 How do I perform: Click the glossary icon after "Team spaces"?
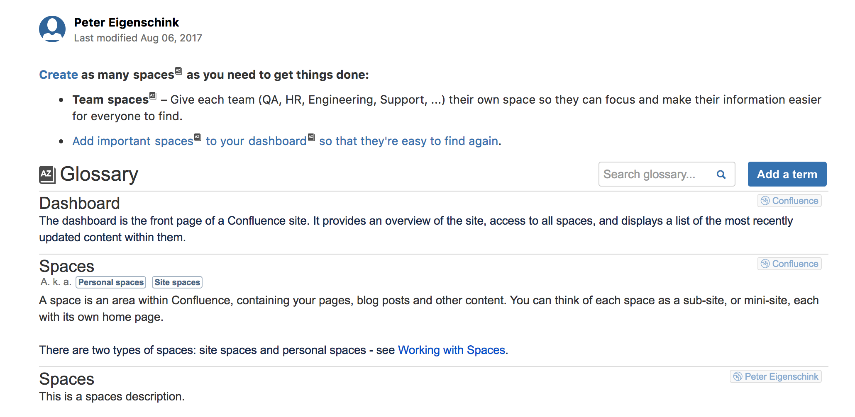[153, 96]
